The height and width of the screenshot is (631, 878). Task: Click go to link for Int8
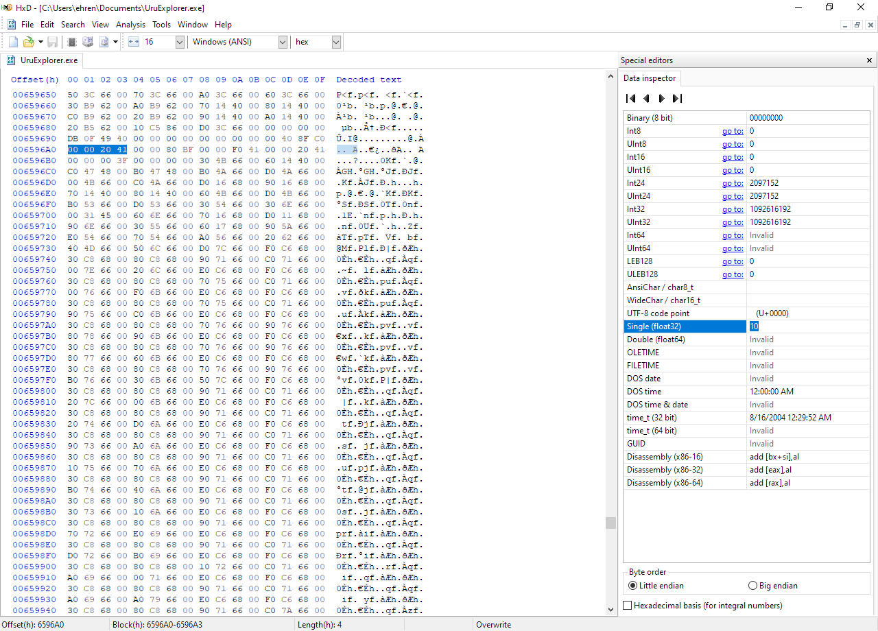point(733,131)
